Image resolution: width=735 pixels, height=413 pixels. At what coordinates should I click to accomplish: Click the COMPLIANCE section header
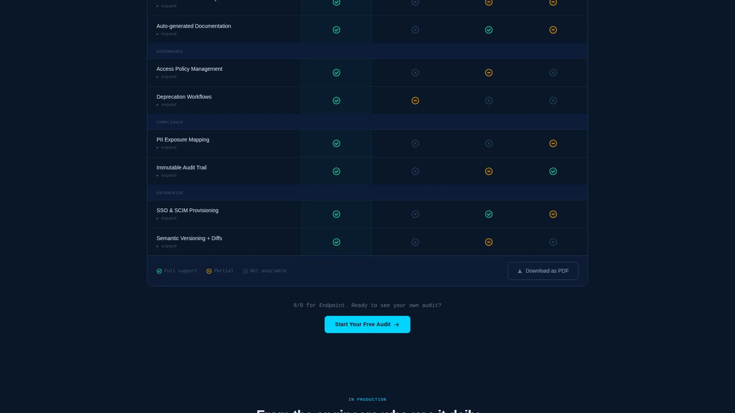[x=170, y=122]
